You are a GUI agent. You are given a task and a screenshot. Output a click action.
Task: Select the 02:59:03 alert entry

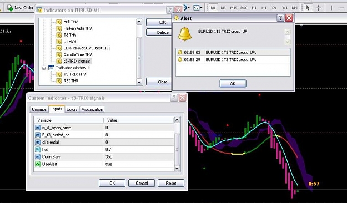233,52
